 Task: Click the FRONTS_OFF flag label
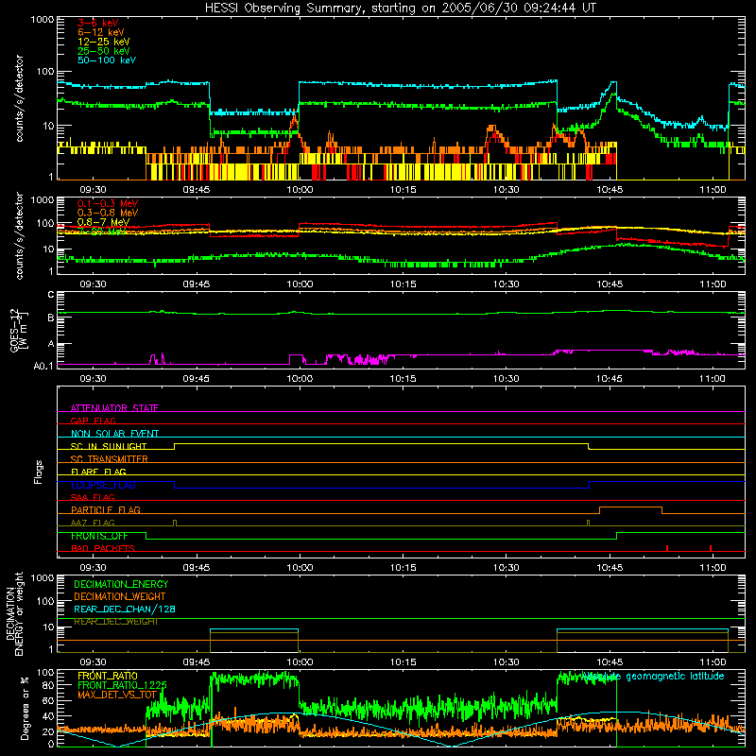[99, 536]
